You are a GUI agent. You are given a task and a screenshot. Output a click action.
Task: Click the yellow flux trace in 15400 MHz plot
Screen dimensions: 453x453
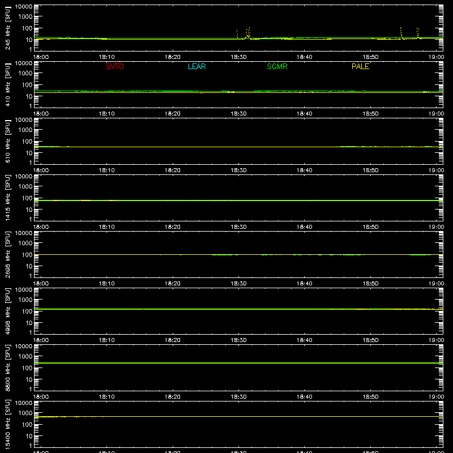click(238, 417)
